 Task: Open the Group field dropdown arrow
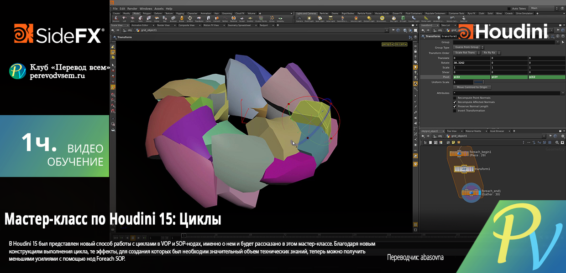558,42
